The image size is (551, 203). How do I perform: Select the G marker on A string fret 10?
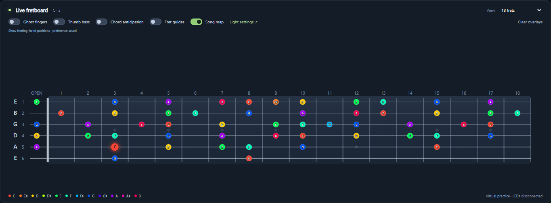[303, 147]
